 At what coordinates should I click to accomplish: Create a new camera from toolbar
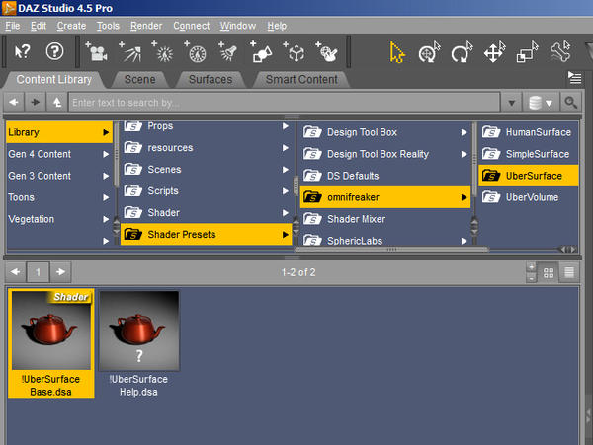point(97,51)
